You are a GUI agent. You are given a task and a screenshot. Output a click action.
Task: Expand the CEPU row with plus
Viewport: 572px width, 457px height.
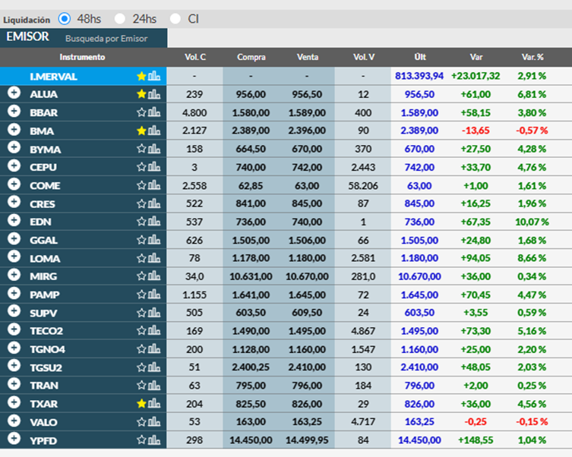click(x=14, y=165)
